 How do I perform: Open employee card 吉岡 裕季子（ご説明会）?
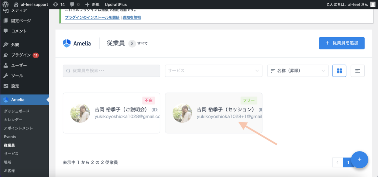point(111,113)
